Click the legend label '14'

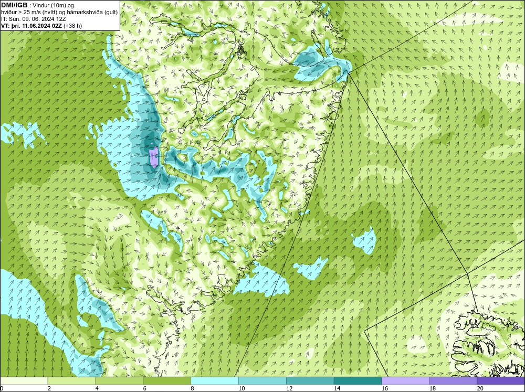pyautogui.click(x=337, y=389)
